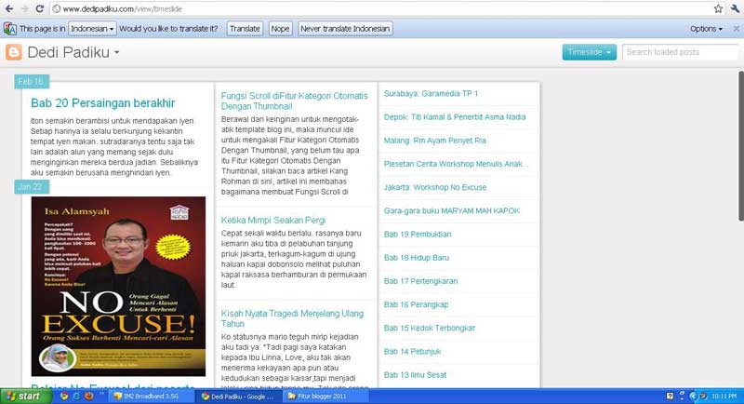Open the Malang: Rm Ayam Penyet Ria link
Screen dimensions: 744x404
434,141
